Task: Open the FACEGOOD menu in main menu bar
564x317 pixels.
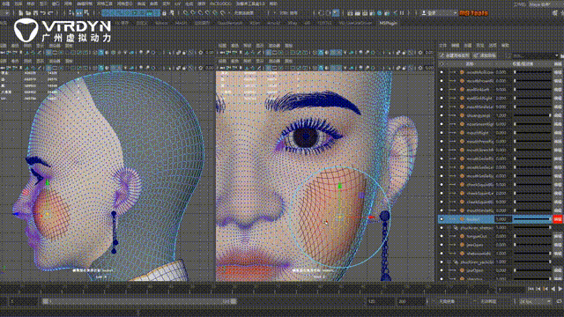Action: (220, 4)
